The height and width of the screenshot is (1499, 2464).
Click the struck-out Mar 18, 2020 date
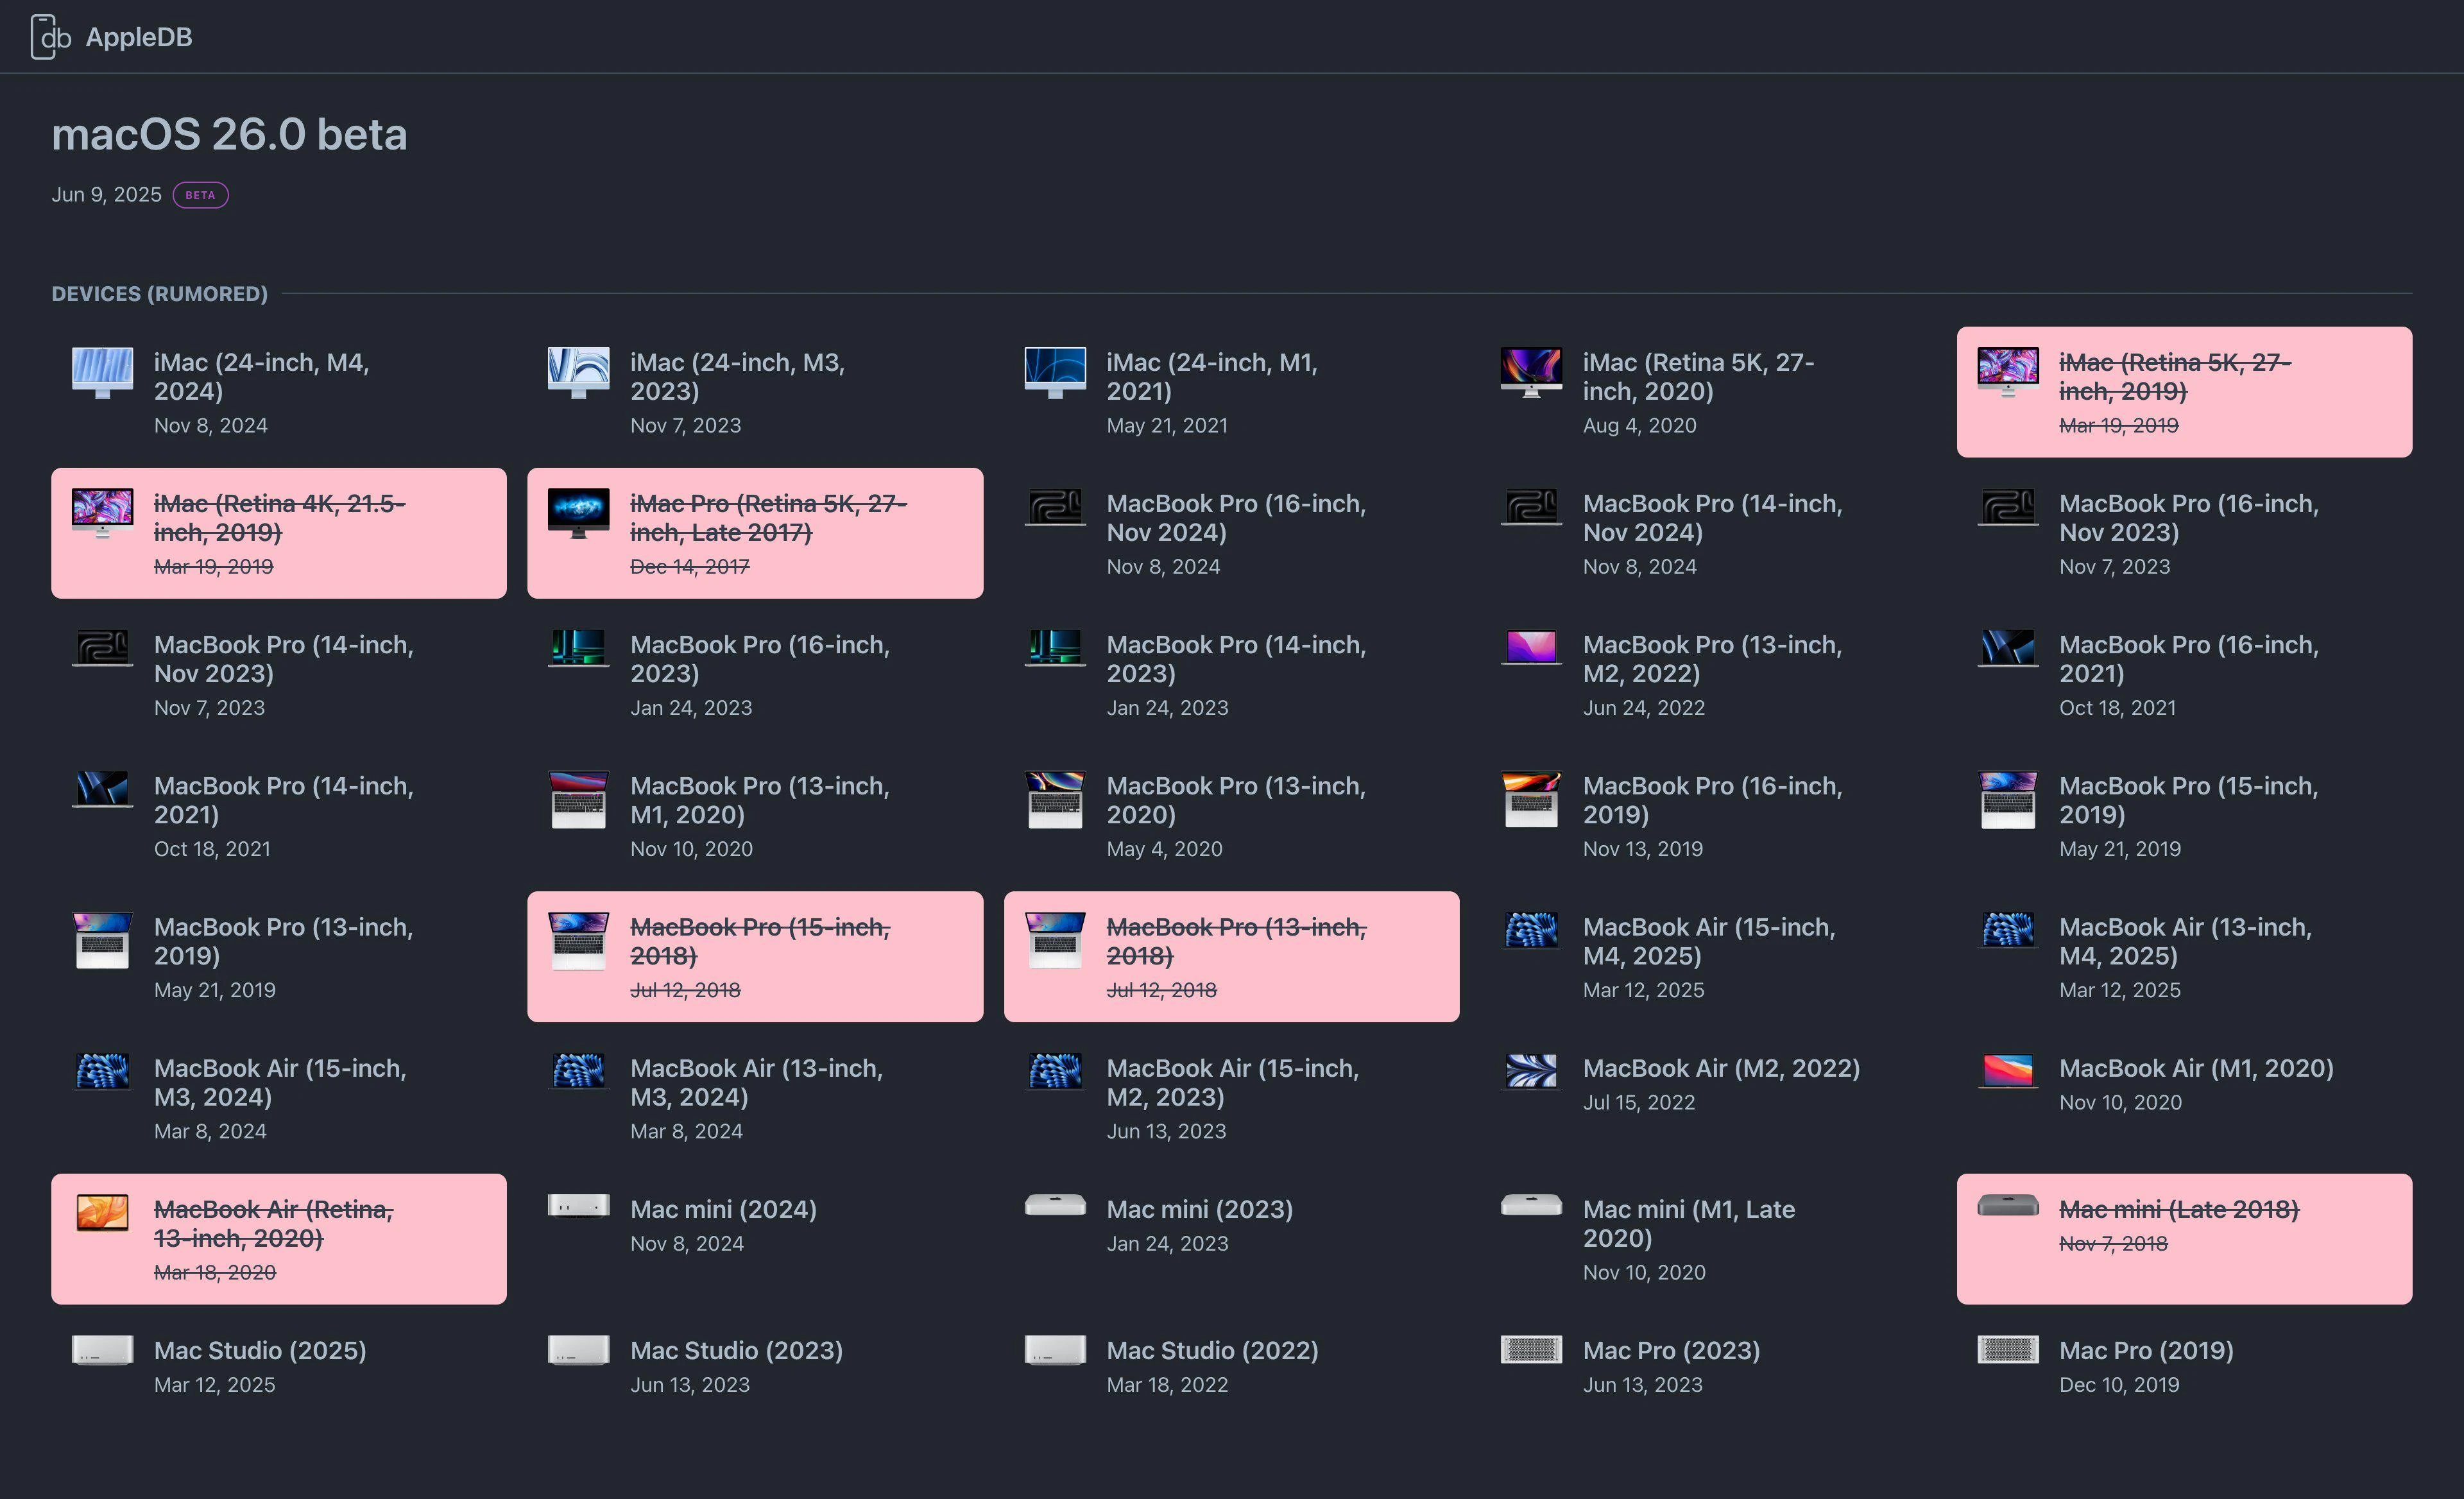coord(215,1273)
